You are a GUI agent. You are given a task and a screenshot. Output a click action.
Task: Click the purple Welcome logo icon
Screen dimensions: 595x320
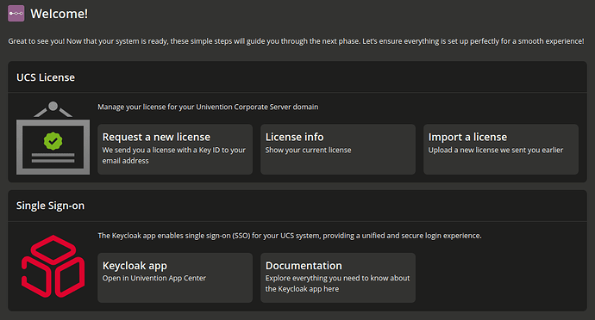(x=16, y=14)
